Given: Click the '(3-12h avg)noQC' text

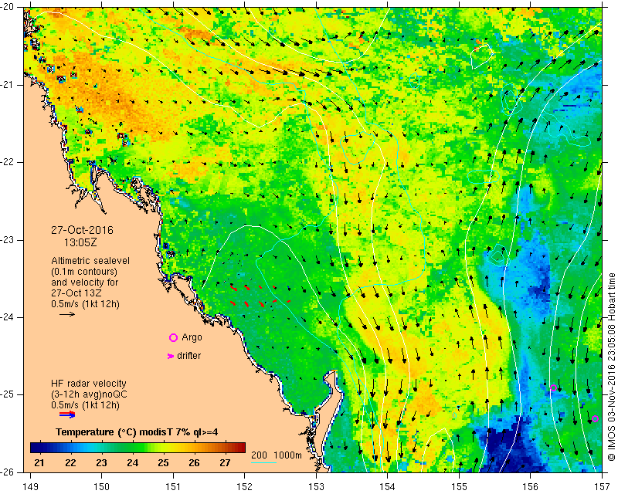Looking at the screenshot, I should 89,394.
